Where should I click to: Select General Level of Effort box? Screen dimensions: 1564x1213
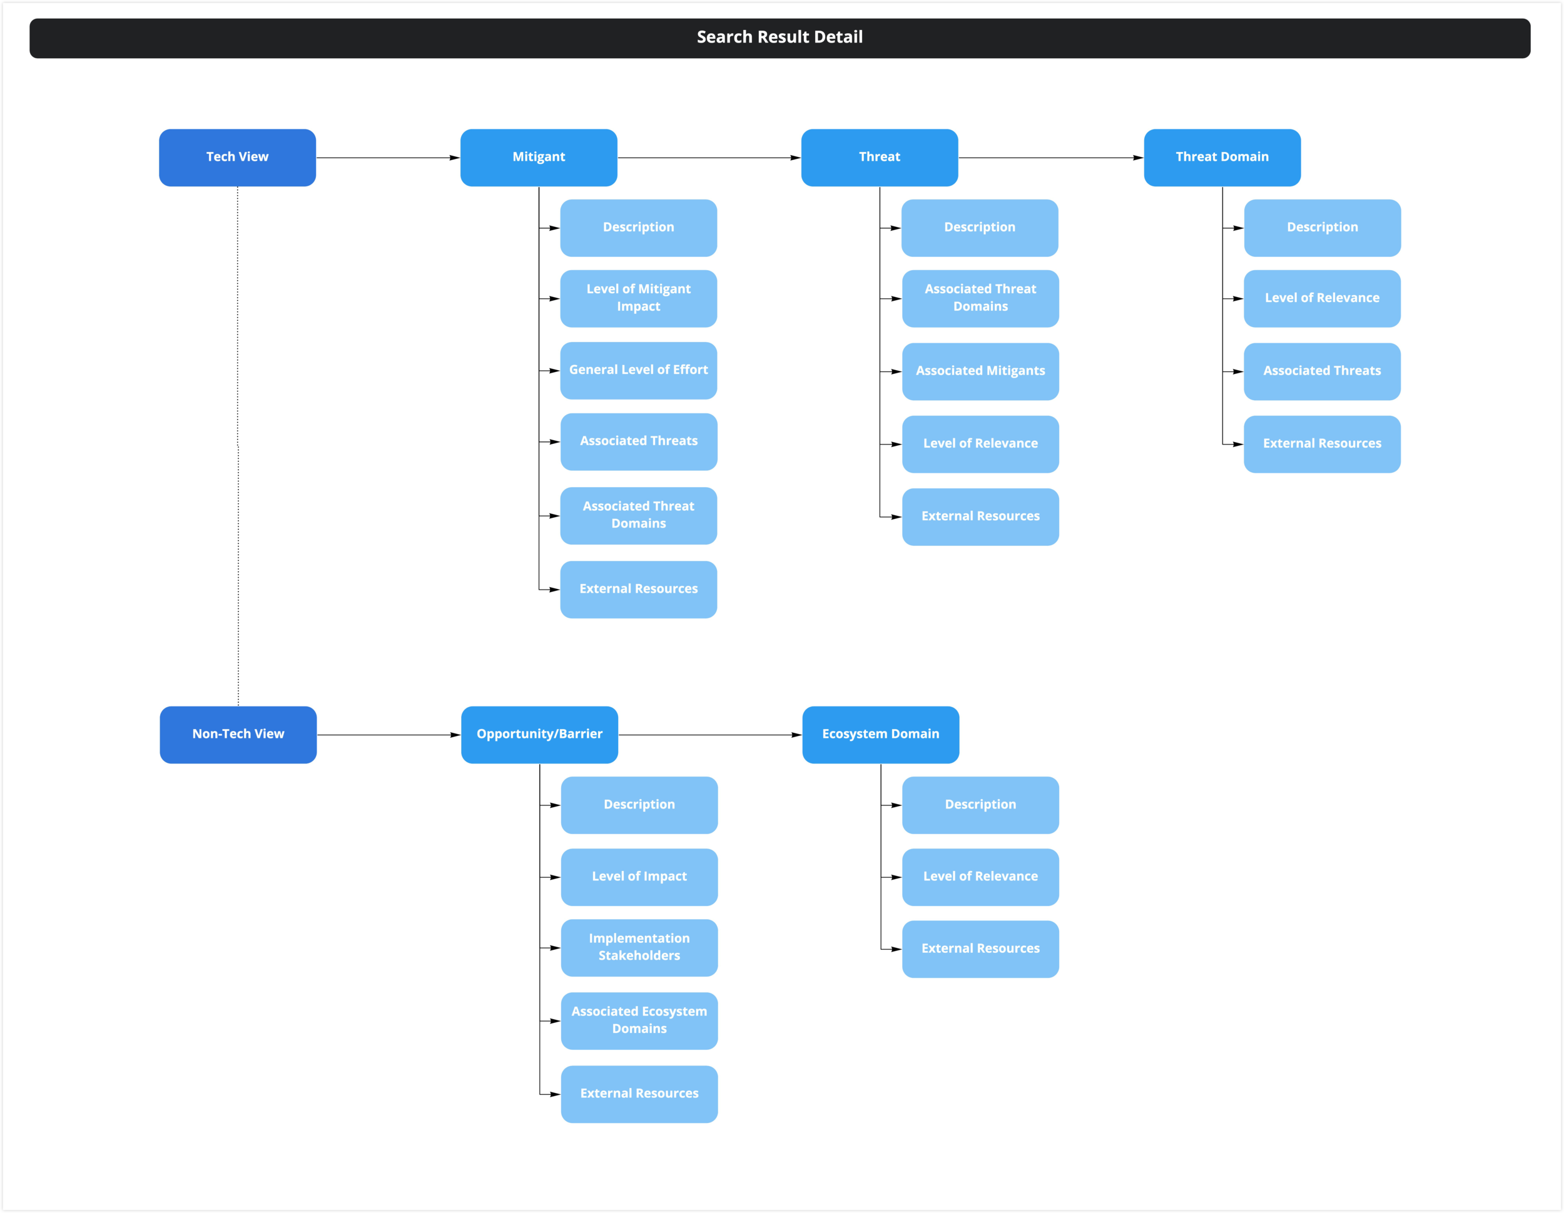coord(638,370)
